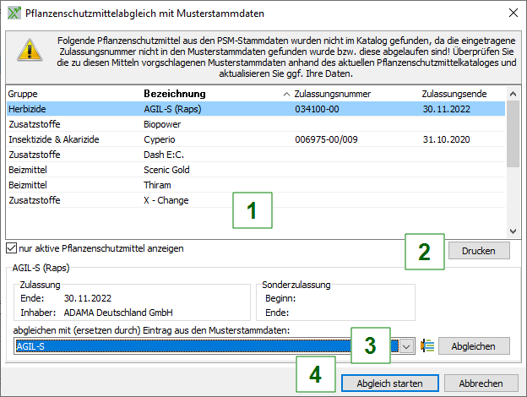Toggle 'nur aktive Pflanzenschutzmittel anzeigen' checkbox
The width and height of the screenshot is (527, 397).
11,248
